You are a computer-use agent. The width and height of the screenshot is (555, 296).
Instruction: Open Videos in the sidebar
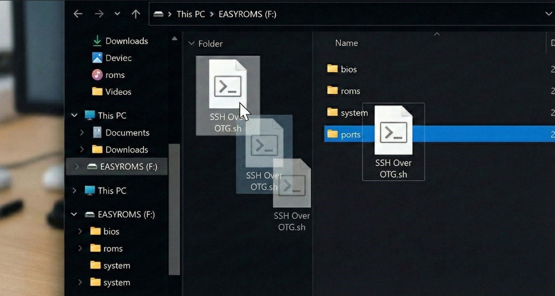tap(118, 92)
